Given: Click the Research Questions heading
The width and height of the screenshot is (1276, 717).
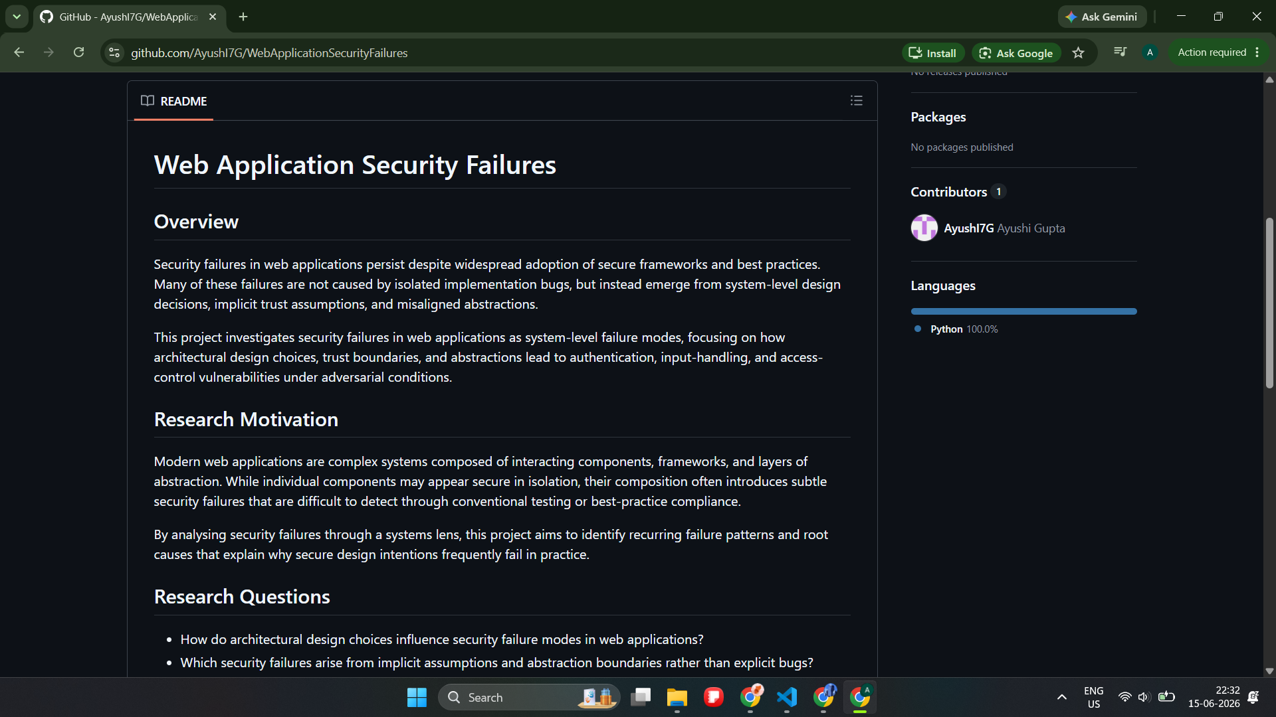Looking at the screenshot, I should (242, 597).
